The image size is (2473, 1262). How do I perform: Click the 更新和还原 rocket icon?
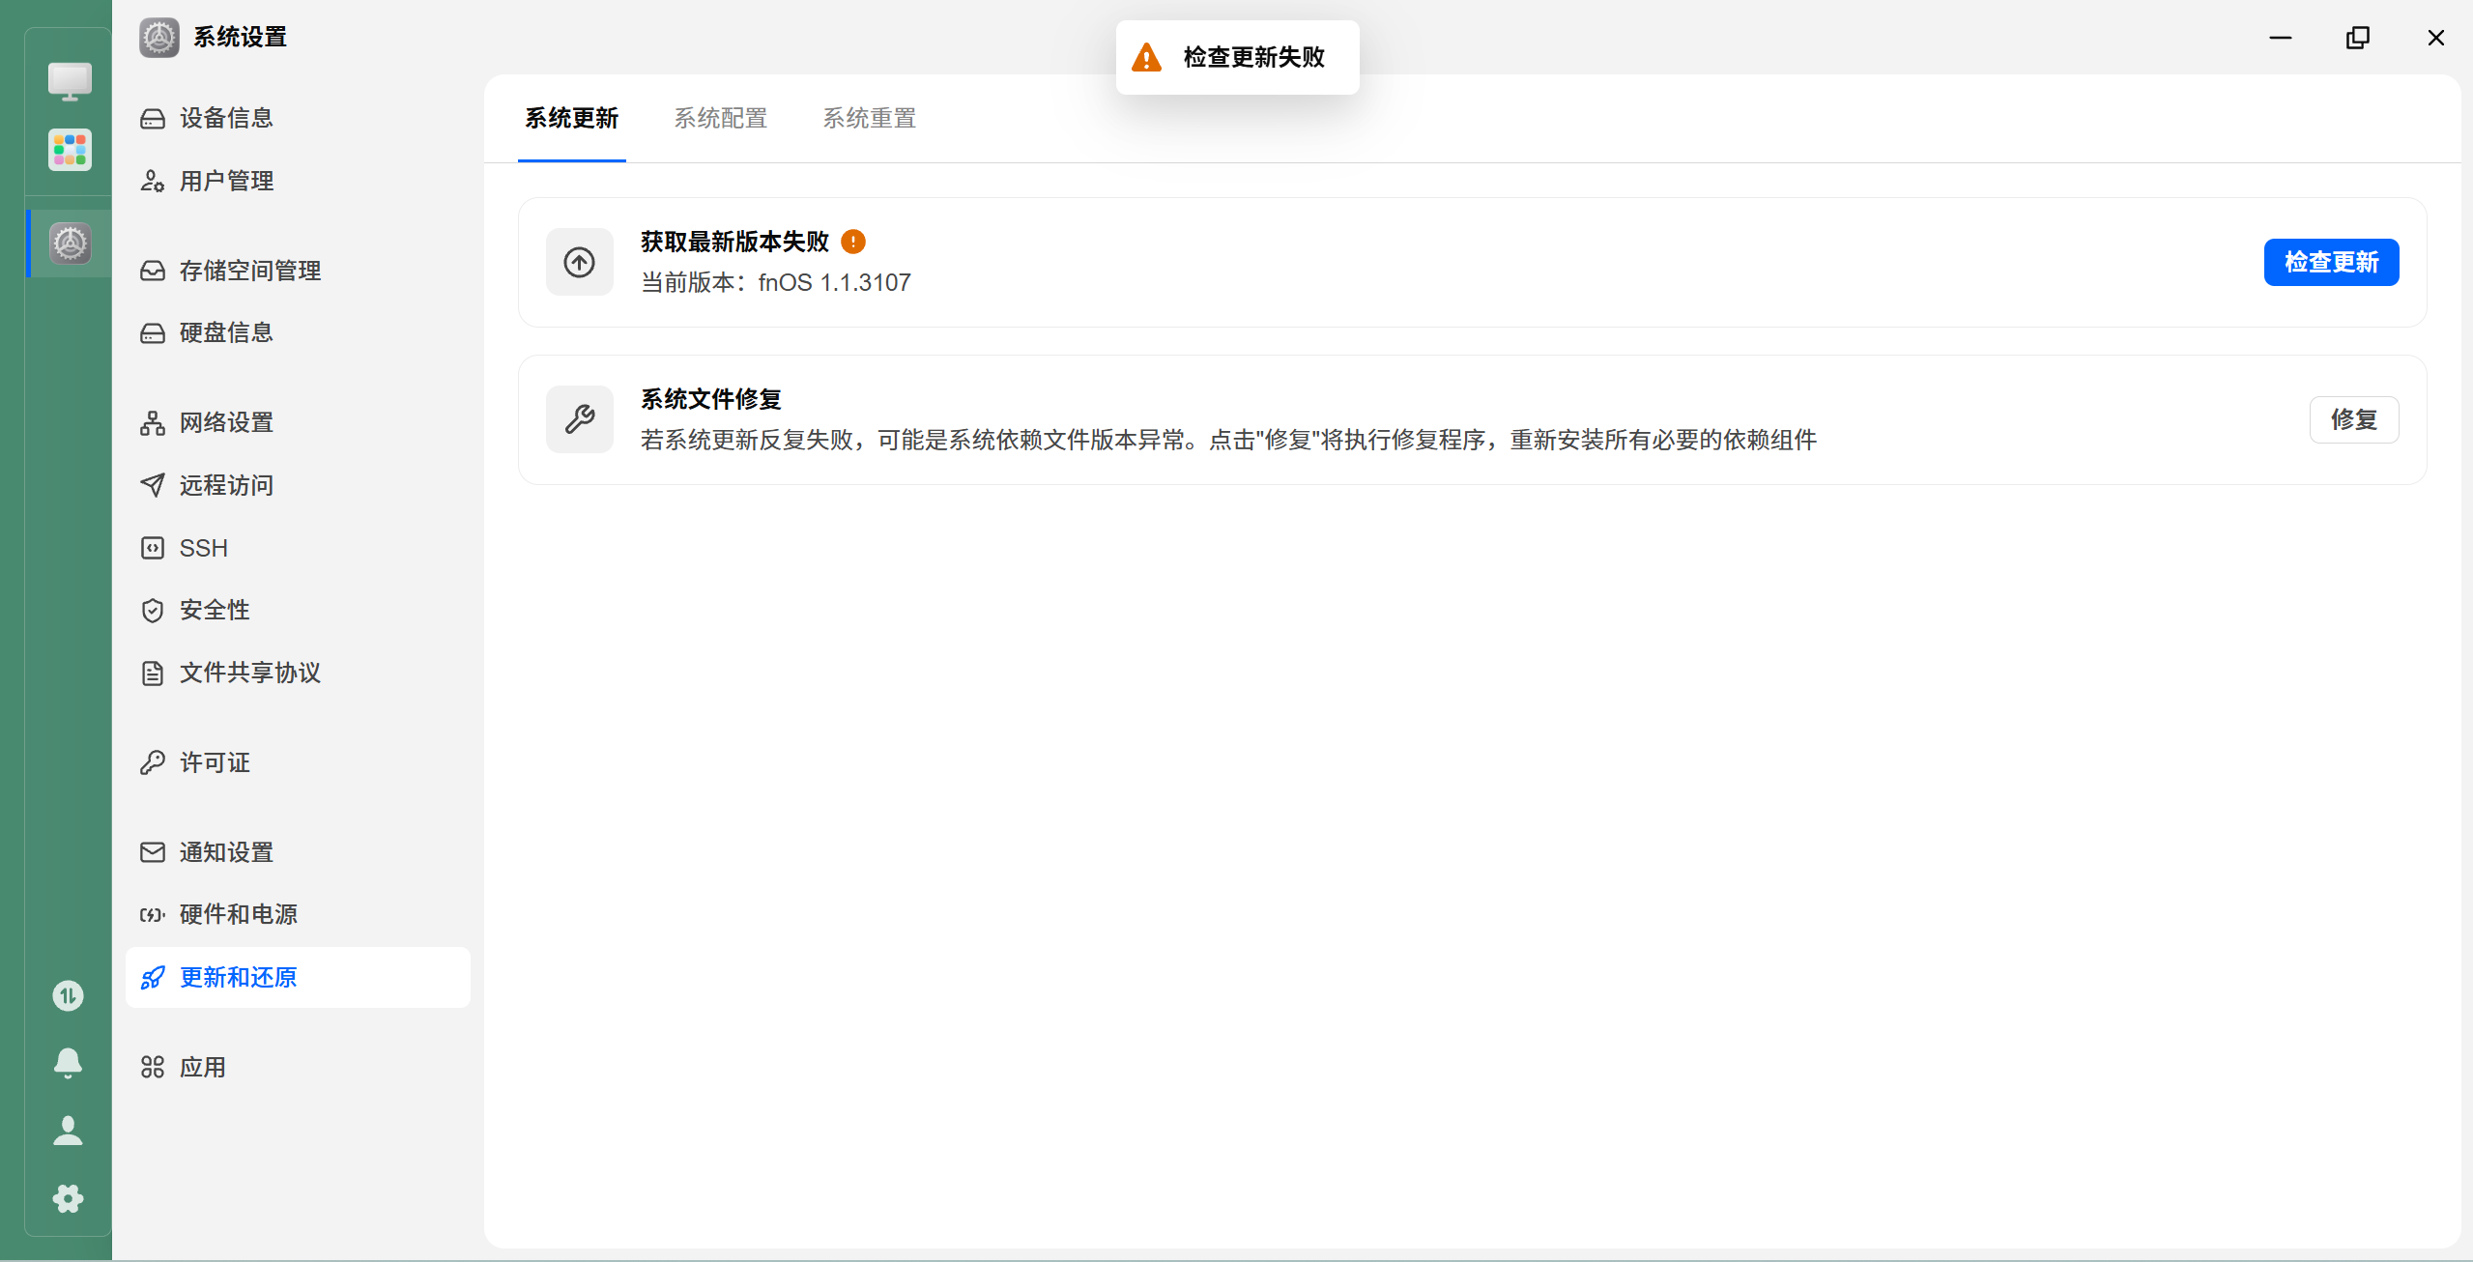pos(153,978)
